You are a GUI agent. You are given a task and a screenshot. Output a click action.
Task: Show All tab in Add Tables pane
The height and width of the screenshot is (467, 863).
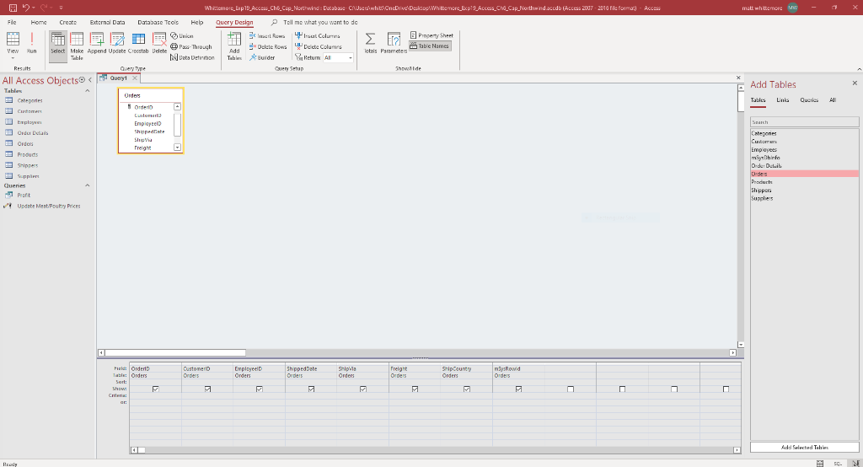tap(833, 100)
